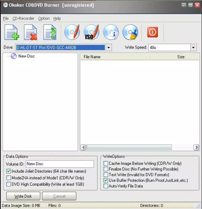Enable Auto-Verify File Data checkbox
202x209 pixels.
point(106,186)
